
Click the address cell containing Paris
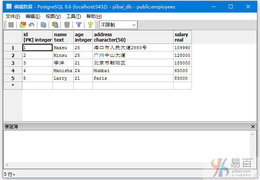pos(132,78)
